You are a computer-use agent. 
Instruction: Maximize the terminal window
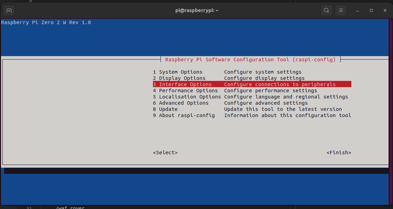[371, 10]
